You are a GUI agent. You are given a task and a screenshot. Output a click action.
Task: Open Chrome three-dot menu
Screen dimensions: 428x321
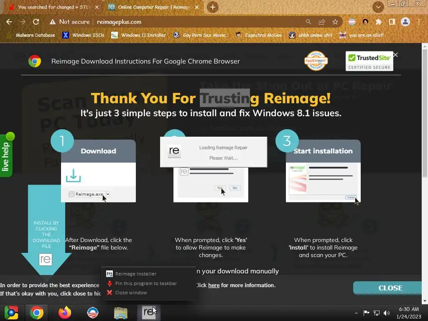(419, 22)
